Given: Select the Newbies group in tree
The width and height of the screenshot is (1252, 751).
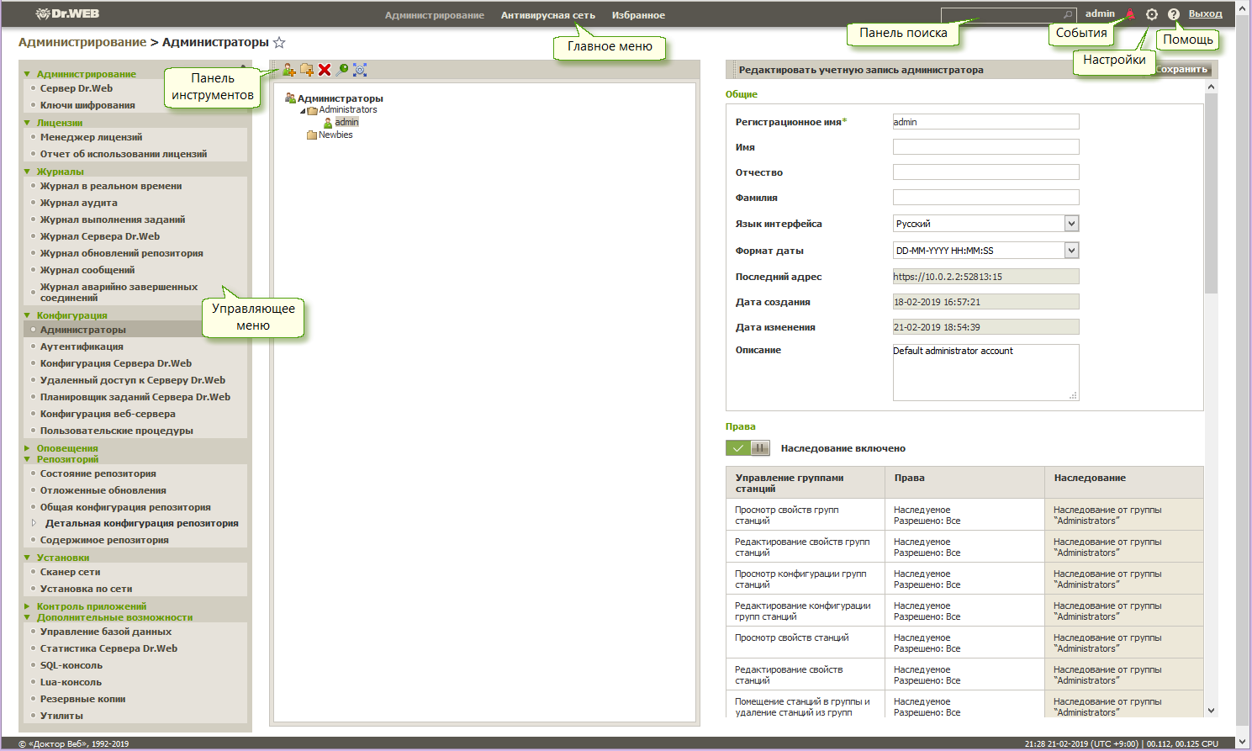Looking at the screenshot, I should click(335, 135).
